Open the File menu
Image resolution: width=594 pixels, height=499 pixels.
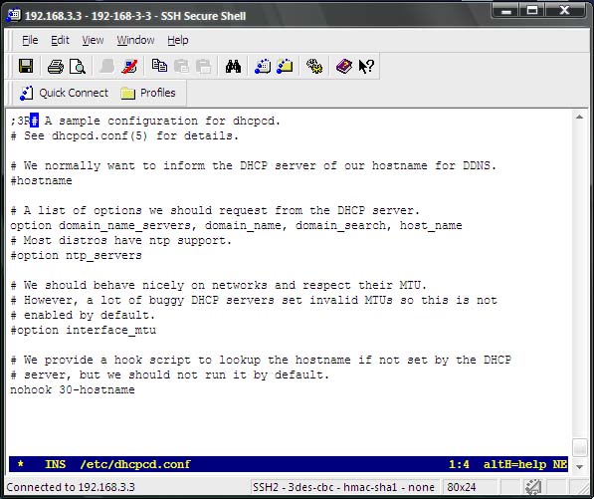coord(30,40)
